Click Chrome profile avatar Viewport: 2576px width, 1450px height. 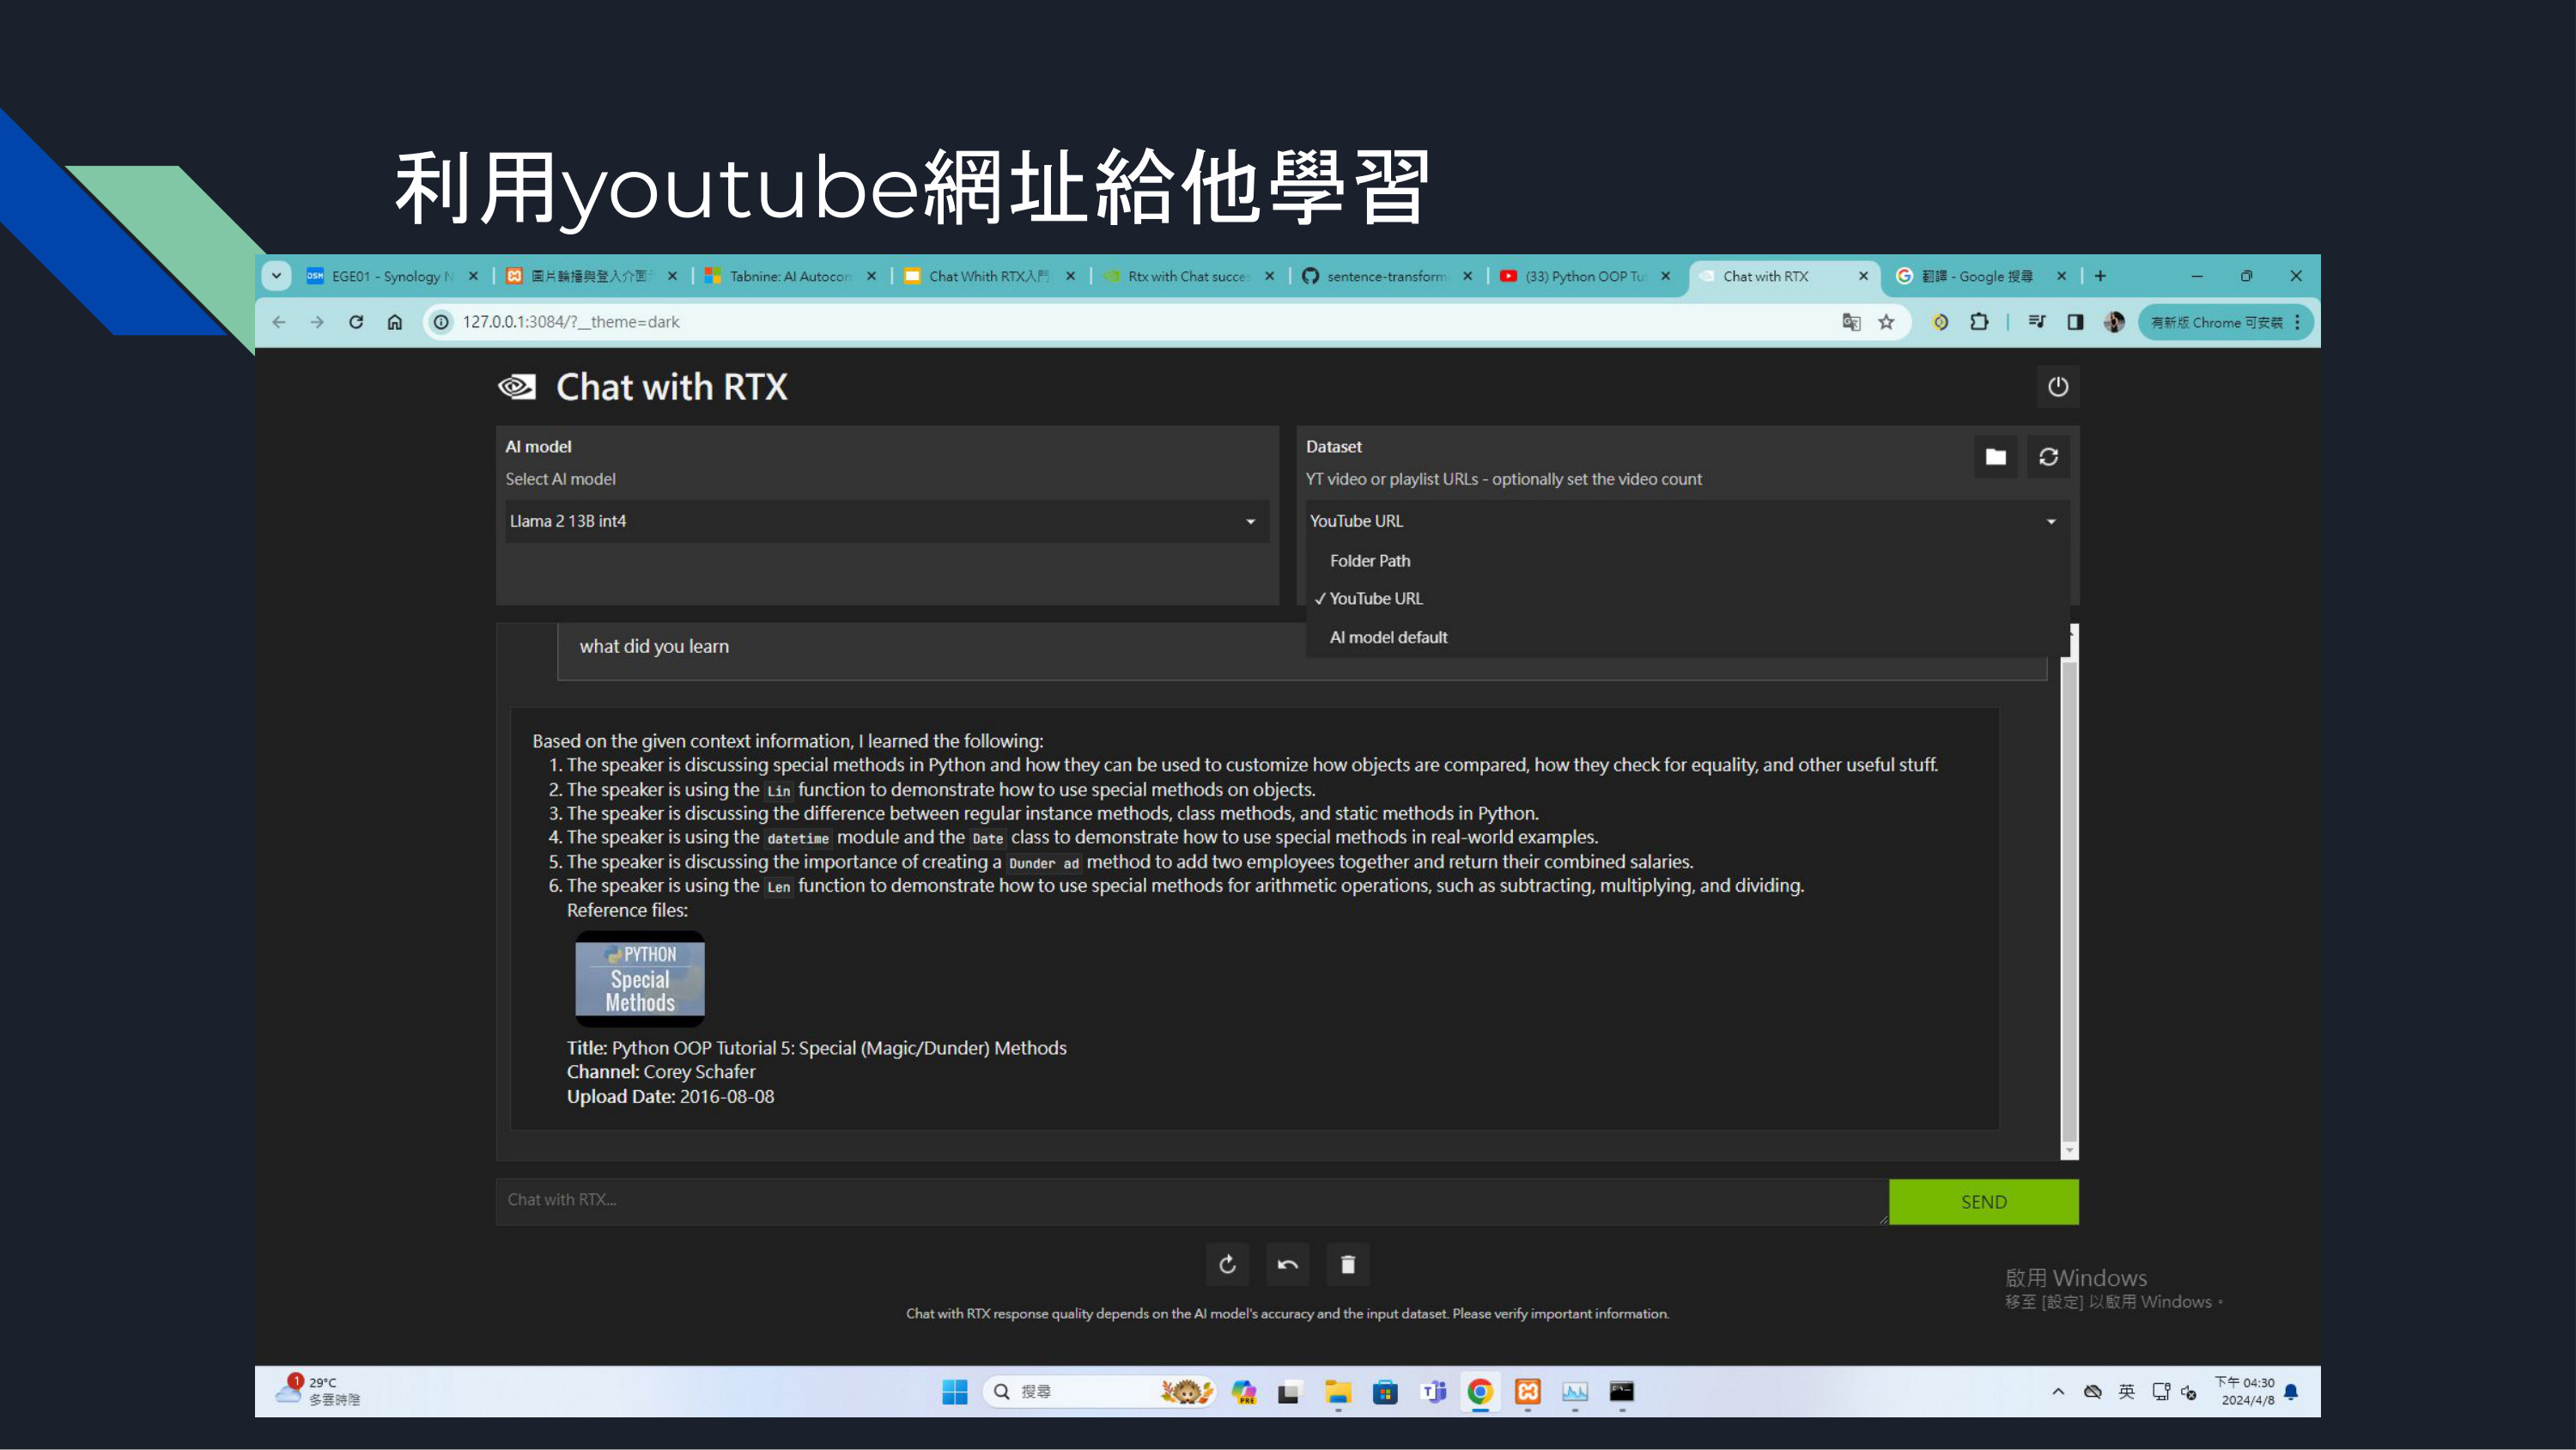click(x=2114, y=322)
